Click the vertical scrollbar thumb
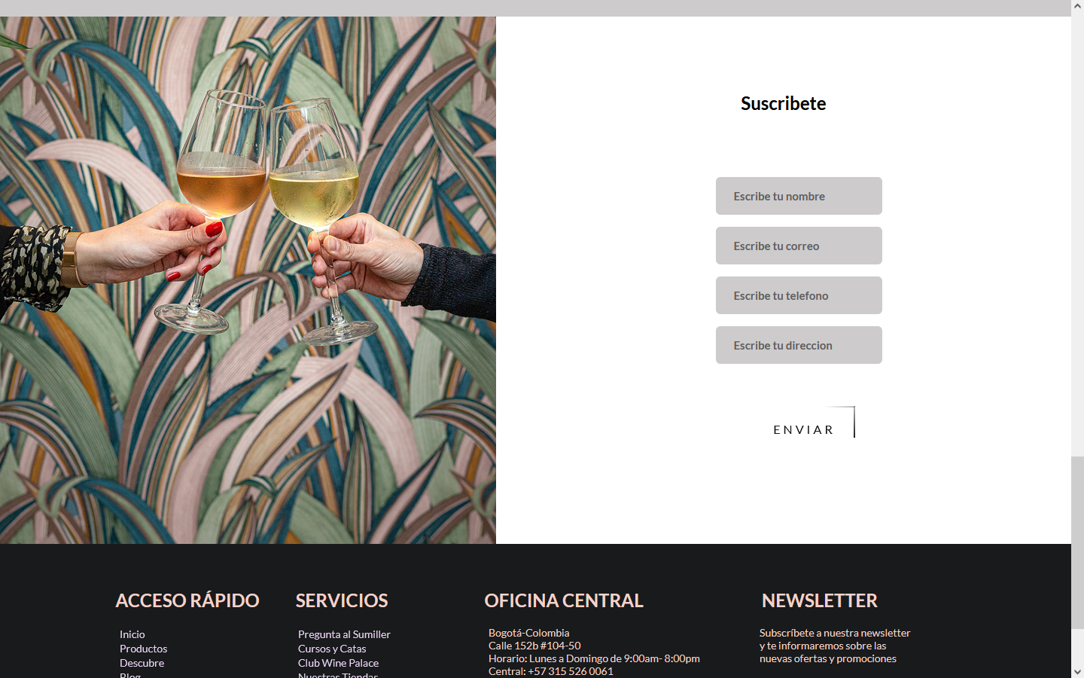 pyautogui.click(x=1077, y=542)
